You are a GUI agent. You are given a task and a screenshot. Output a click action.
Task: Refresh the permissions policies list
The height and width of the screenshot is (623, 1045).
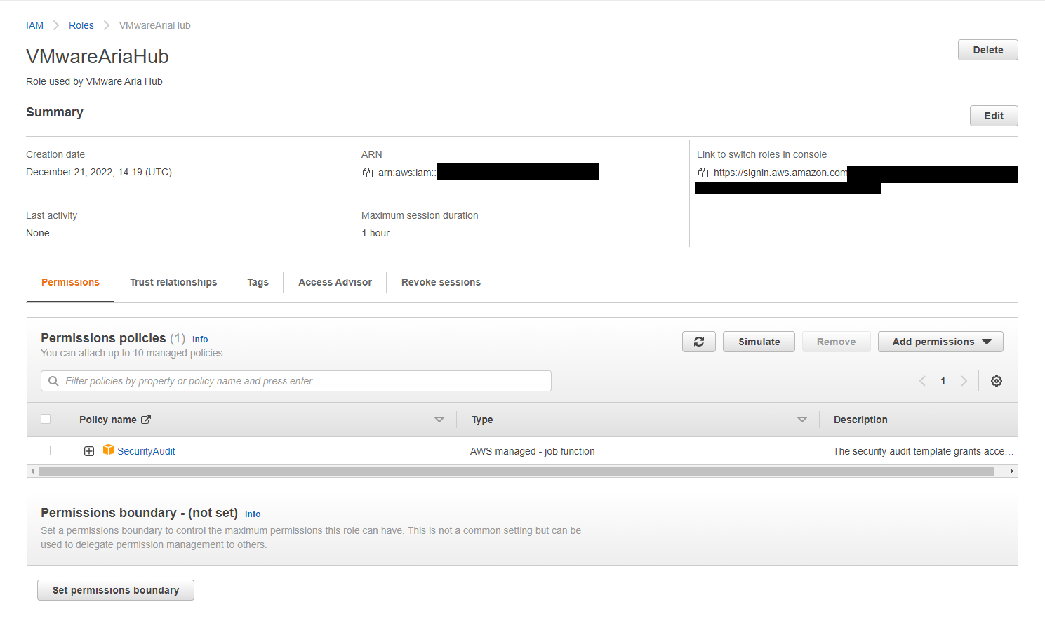click(x=698, y=342)
